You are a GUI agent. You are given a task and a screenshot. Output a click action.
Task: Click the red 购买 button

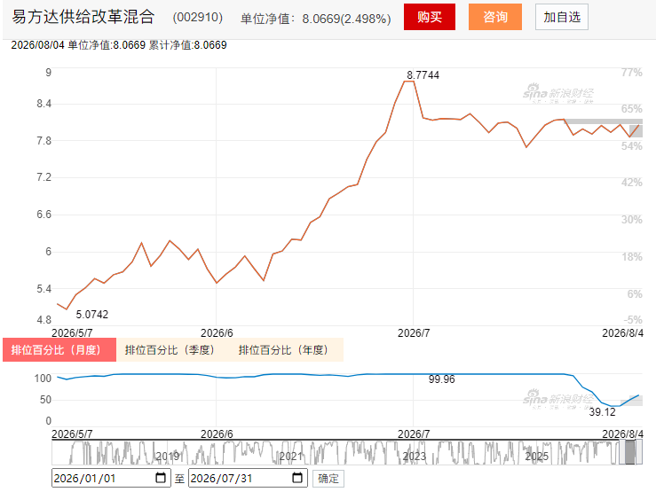[430, 17]
